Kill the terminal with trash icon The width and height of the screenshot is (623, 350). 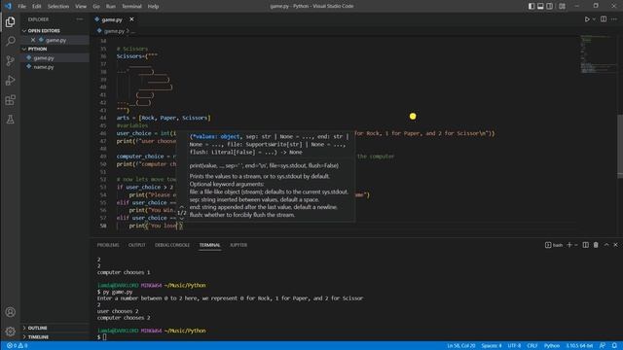[x=596, y=245]
